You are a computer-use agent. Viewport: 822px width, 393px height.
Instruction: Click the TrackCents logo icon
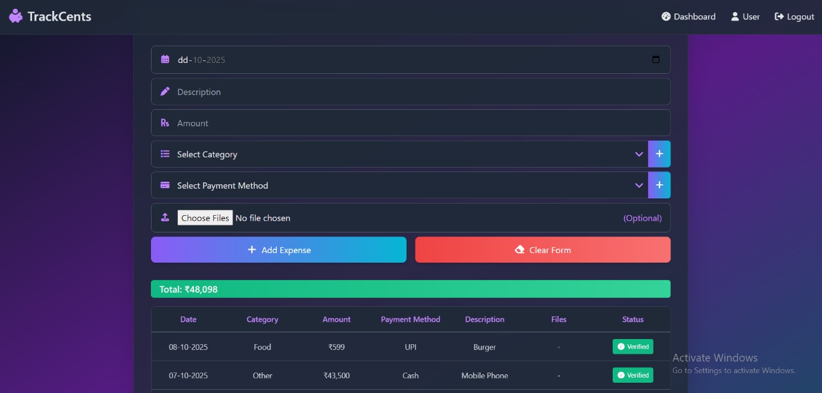[x=15, y=16]
